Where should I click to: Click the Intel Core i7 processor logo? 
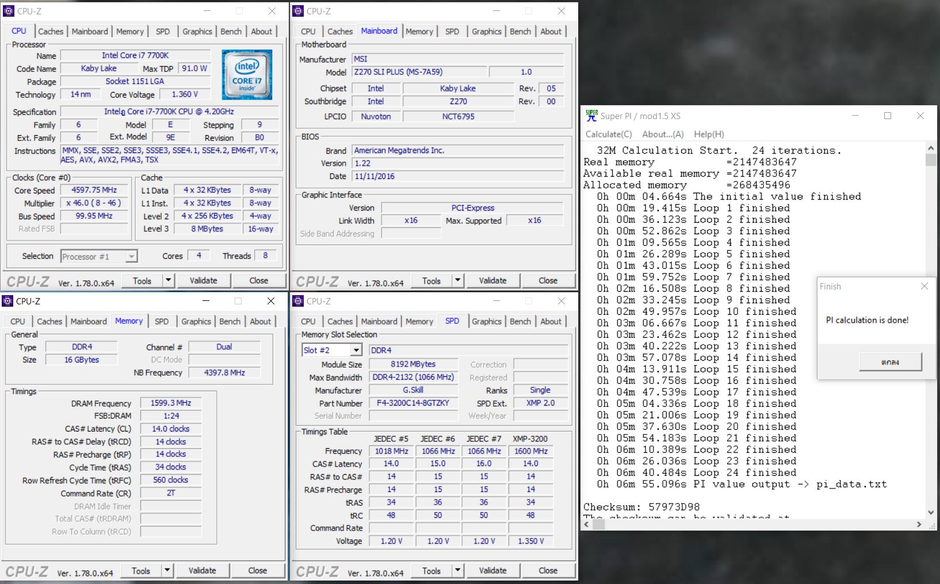point(247,75)
